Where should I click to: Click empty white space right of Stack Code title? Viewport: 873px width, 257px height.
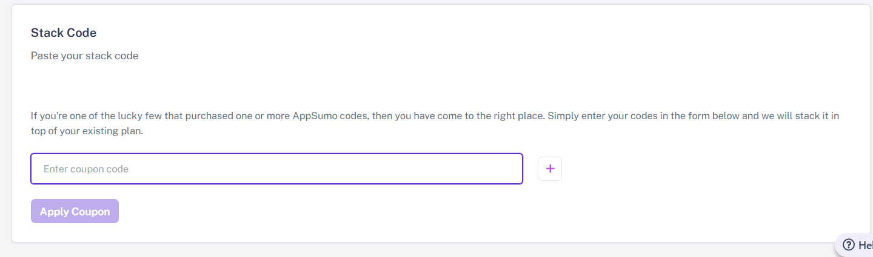pyautogui.click(x=424, y=33)
